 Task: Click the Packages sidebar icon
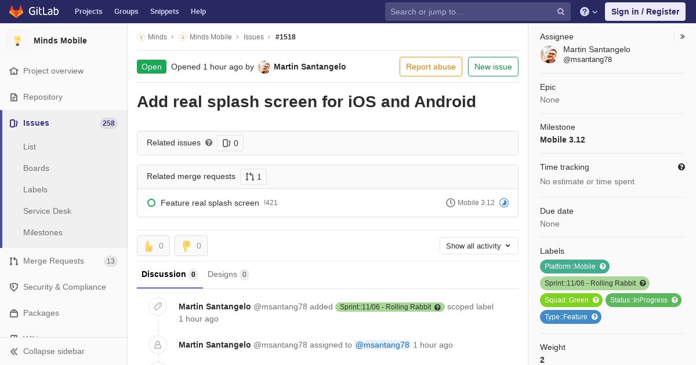[x=14, y=313]
